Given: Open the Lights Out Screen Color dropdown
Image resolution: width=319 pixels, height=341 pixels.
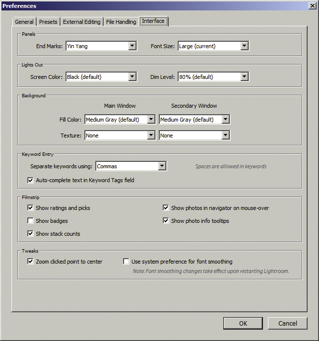Looking at the screenshot, I should pyautogui.click(x=101, y=77).
